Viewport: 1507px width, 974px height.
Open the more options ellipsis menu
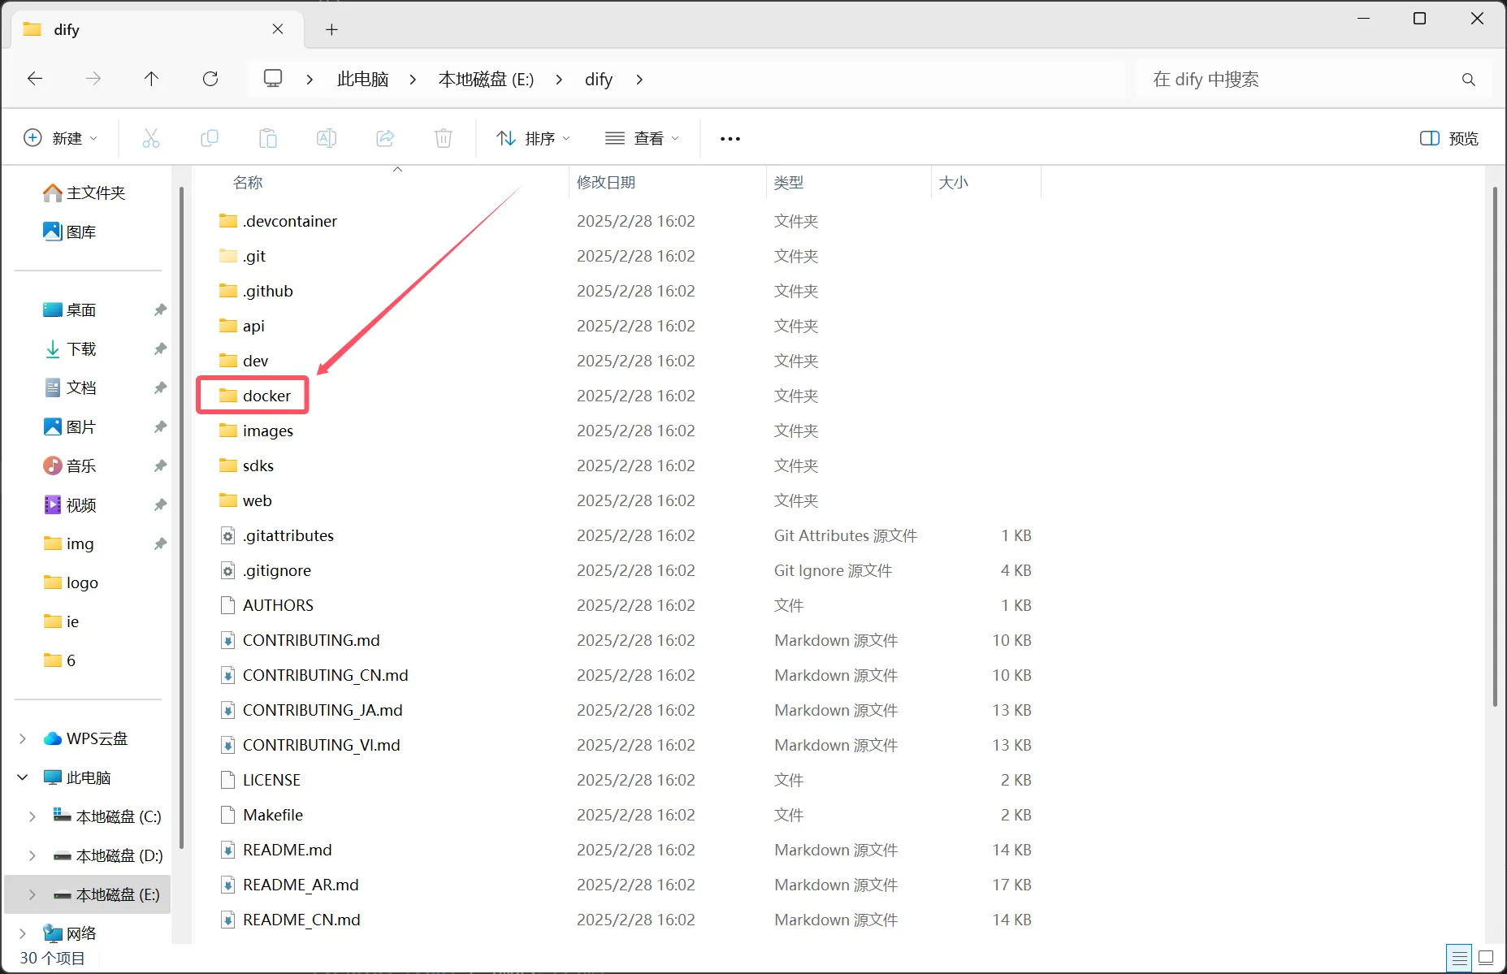point(730,139)
